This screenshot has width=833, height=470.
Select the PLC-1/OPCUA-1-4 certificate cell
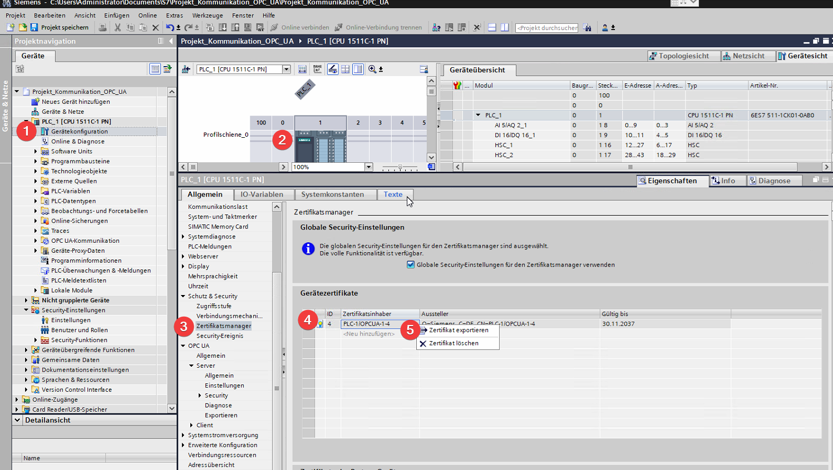tap(380, 324)
